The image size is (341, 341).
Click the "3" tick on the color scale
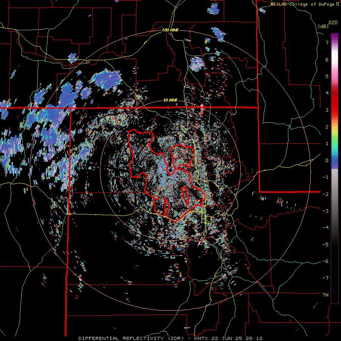[327, 110]
